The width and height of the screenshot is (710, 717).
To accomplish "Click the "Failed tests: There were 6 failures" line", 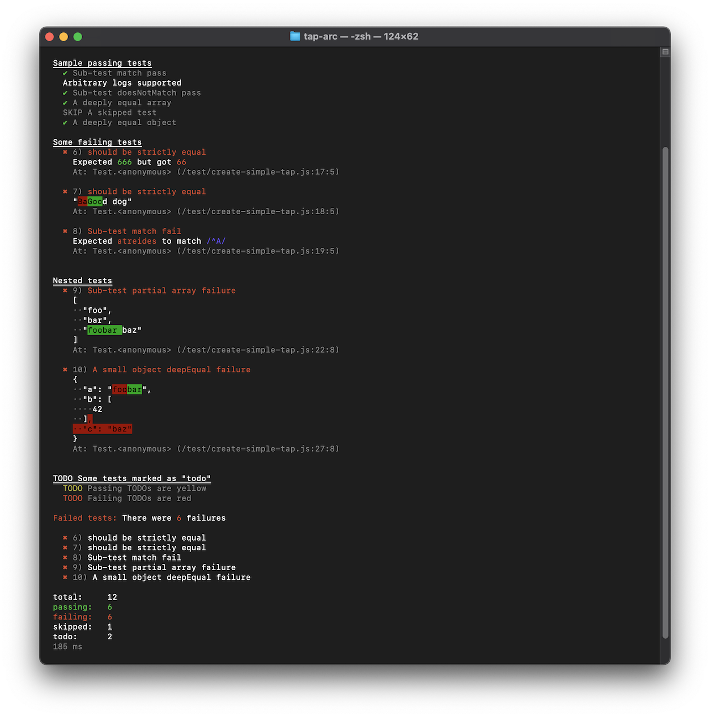I will 139,518.
